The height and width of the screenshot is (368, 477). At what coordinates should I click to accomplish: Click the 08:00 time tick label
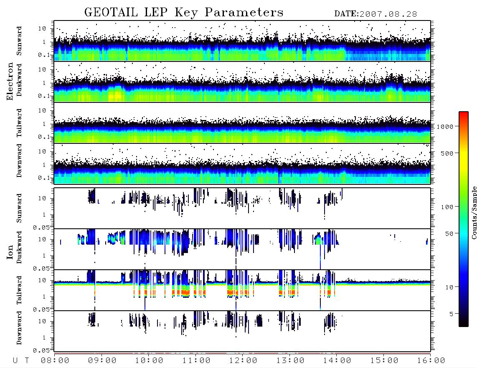(55, 360)
